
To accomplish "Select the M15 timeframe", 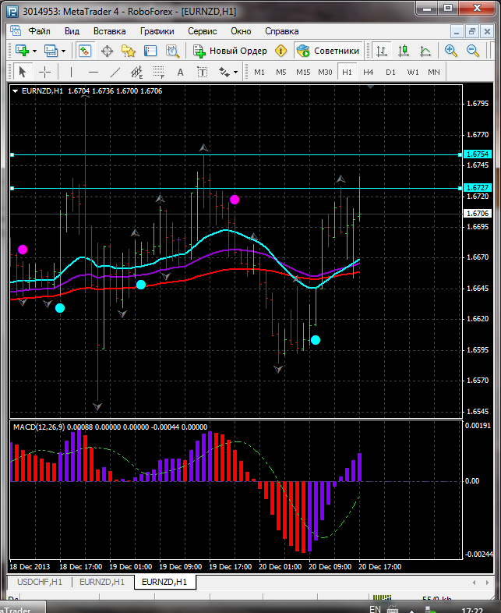I will [303, 72].
